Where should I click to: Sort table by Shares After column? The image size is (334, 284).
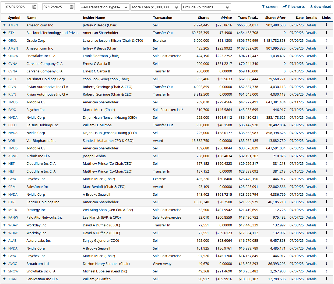[x=275, y=17]
